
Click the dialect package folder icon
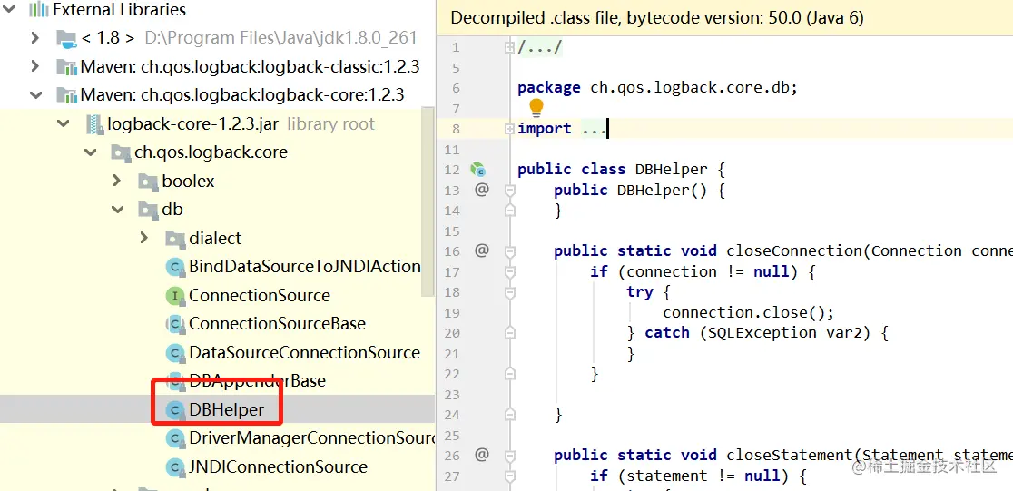(x=175, y=239)
